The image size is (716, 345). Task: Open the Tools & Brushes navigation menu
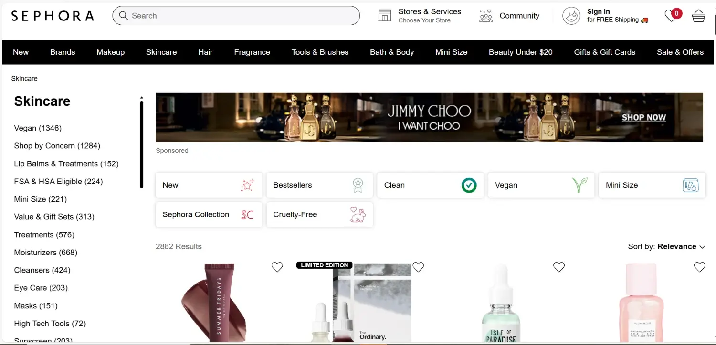point(320,52)
